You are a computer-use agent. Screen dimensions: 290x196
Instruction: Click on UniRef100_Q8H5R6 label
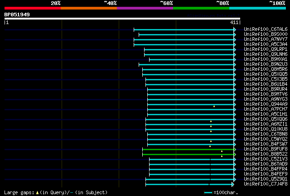pos(266,69)
